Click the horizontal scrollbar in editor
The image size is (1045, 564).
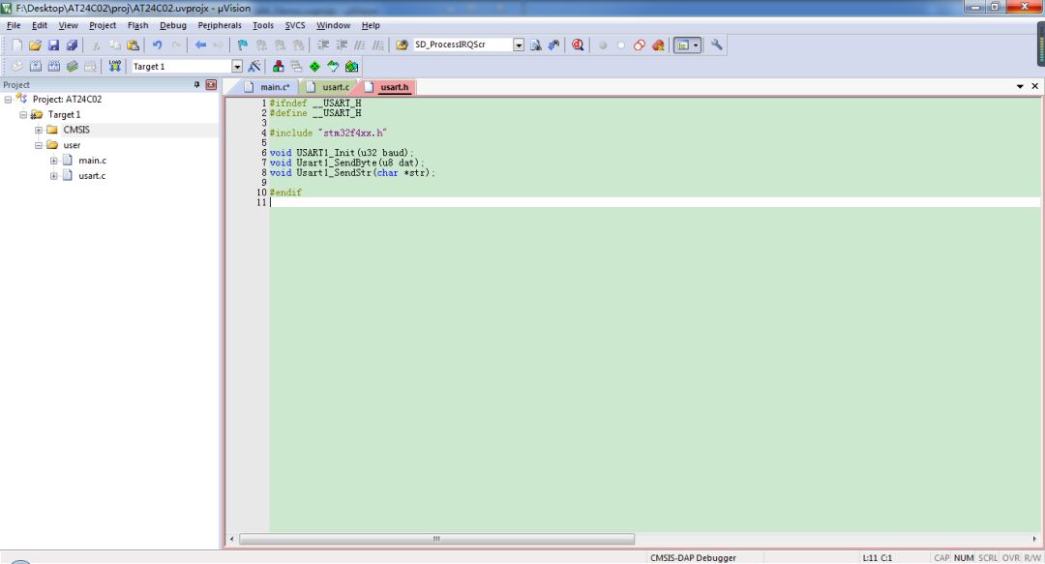[436, 539]
